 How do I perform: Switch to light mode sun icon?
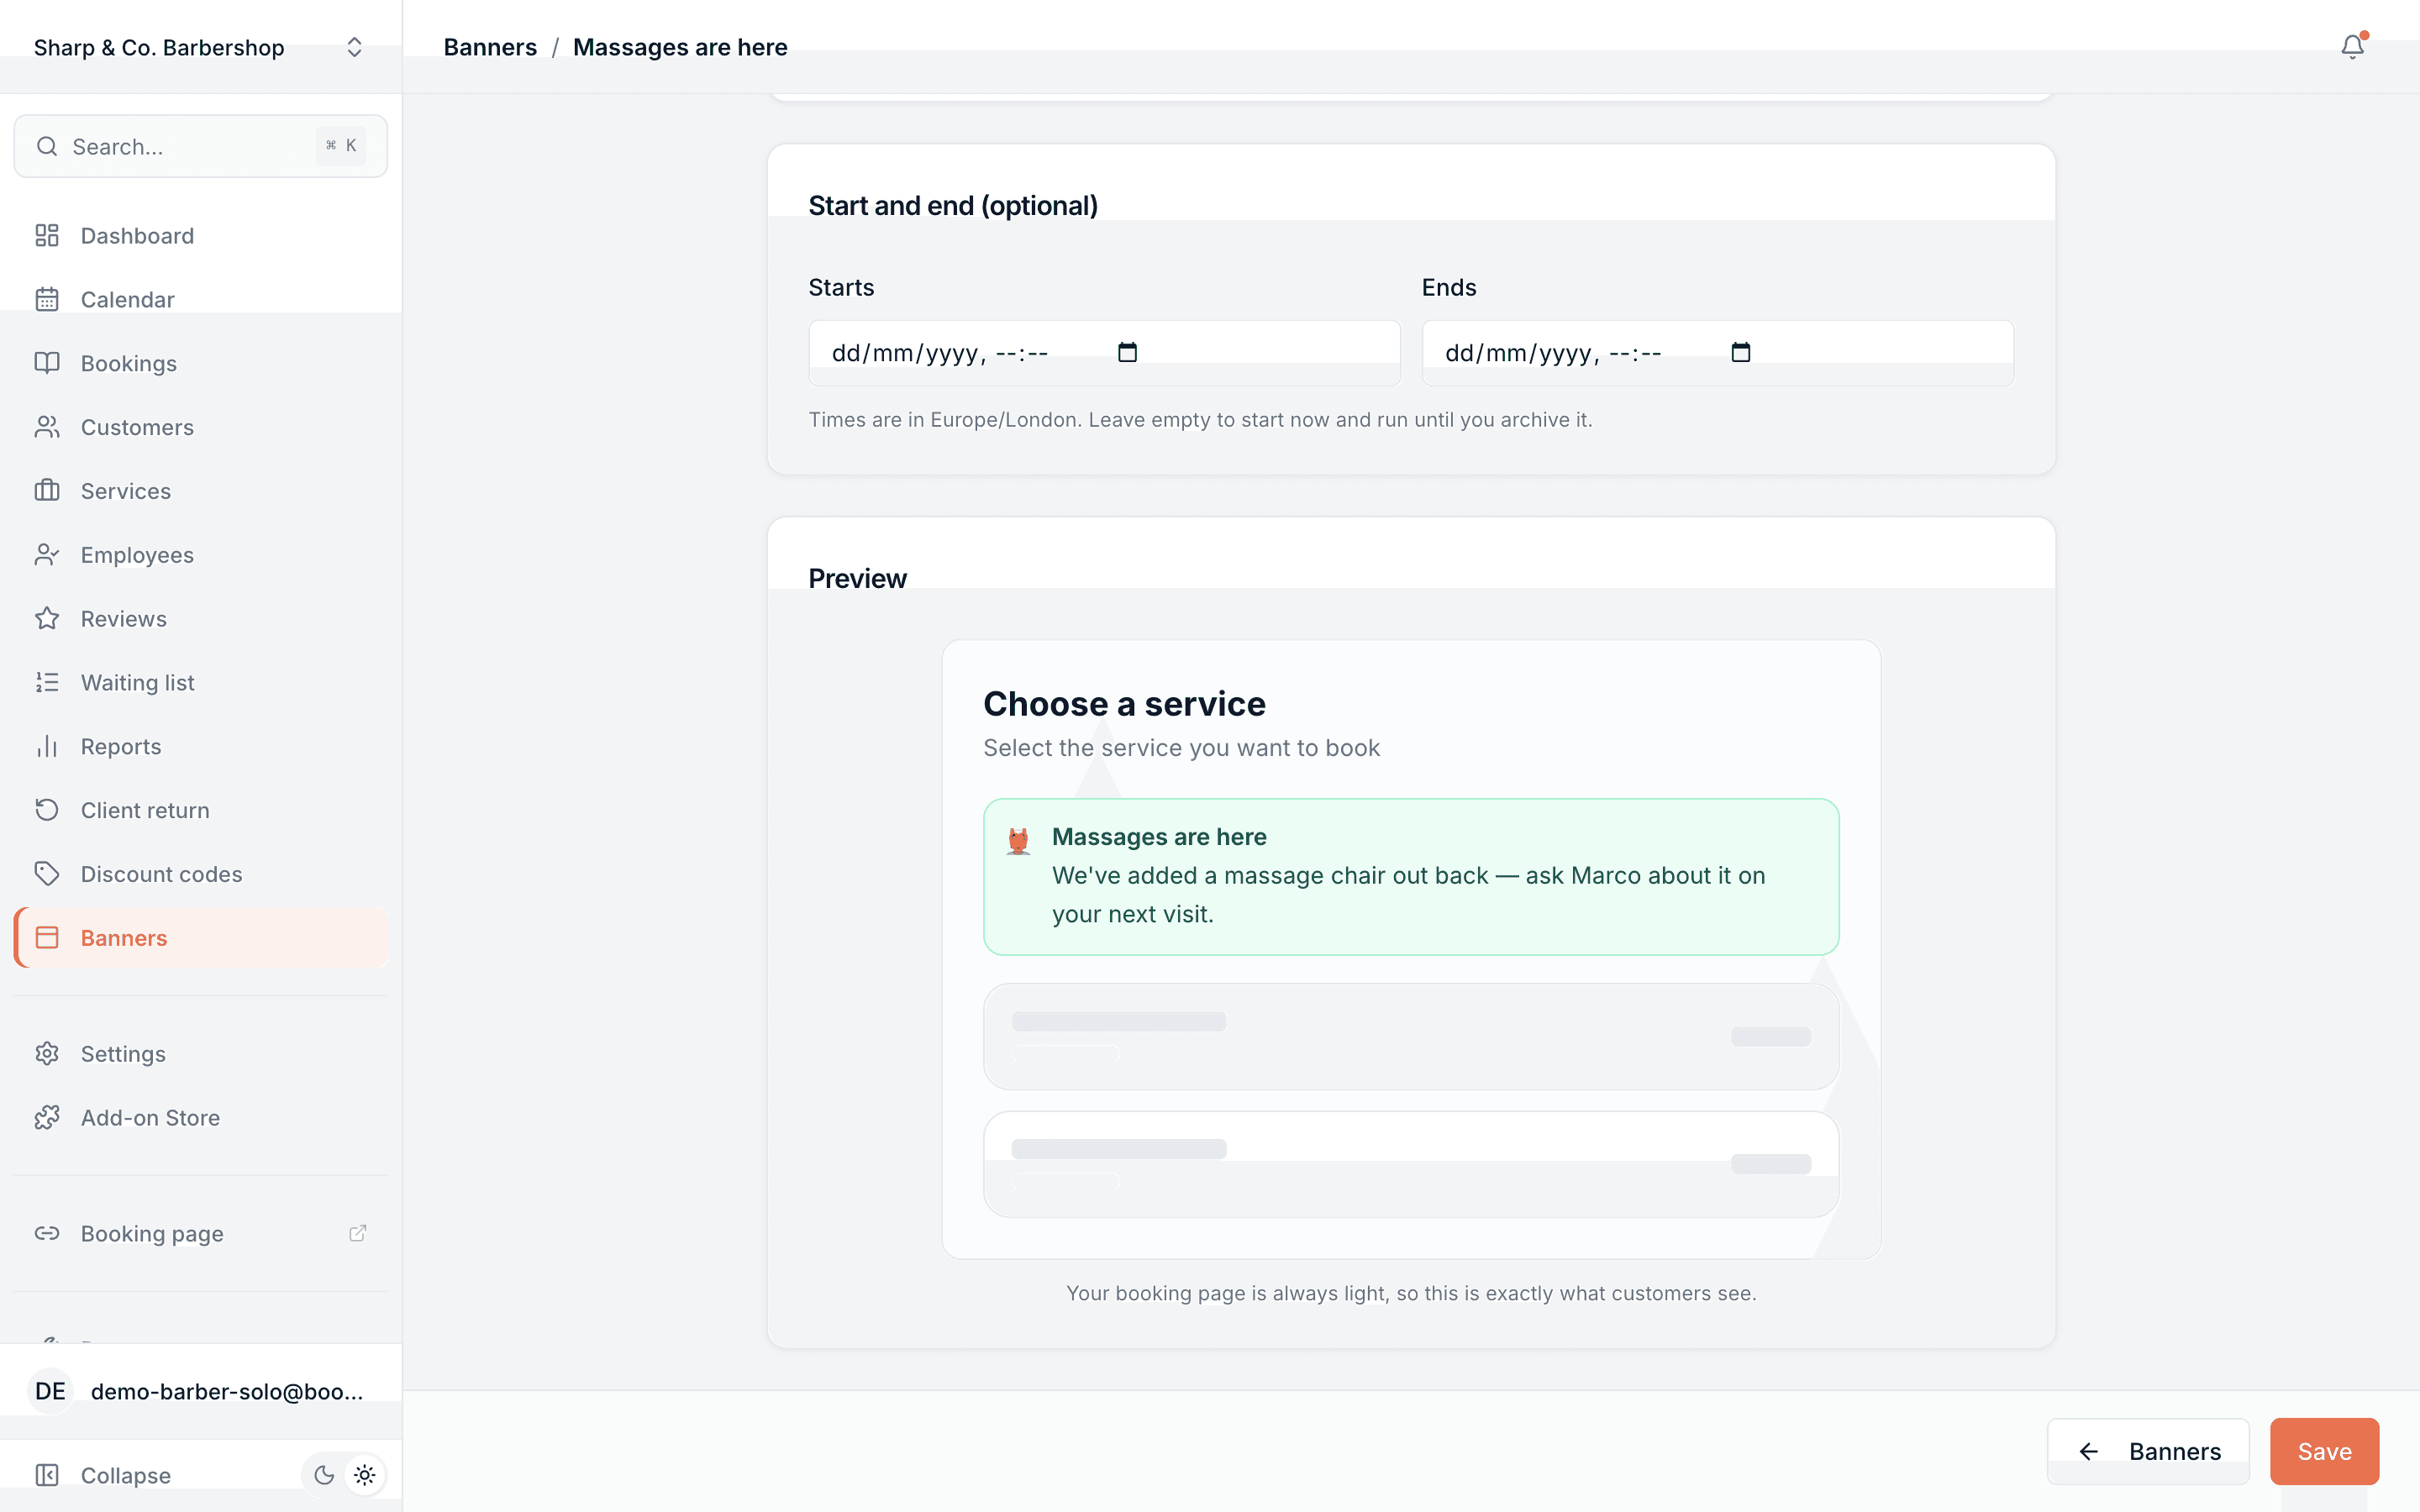[x=365, y=1475]
